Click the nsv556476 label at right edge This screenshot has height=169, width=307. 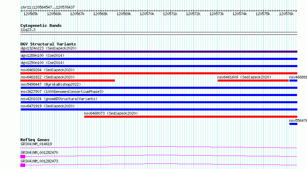click(298, 120)
